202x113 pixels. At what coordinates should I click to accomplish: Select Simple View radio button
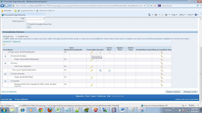(4, 36)
